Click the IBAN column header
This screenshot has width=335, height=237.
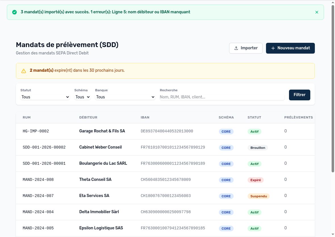tap(145, 117)
